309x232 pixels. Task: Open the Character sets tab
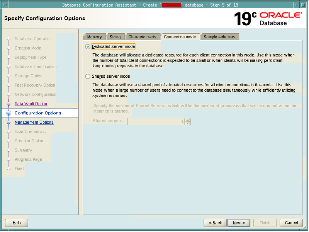[x=142, y=37]
